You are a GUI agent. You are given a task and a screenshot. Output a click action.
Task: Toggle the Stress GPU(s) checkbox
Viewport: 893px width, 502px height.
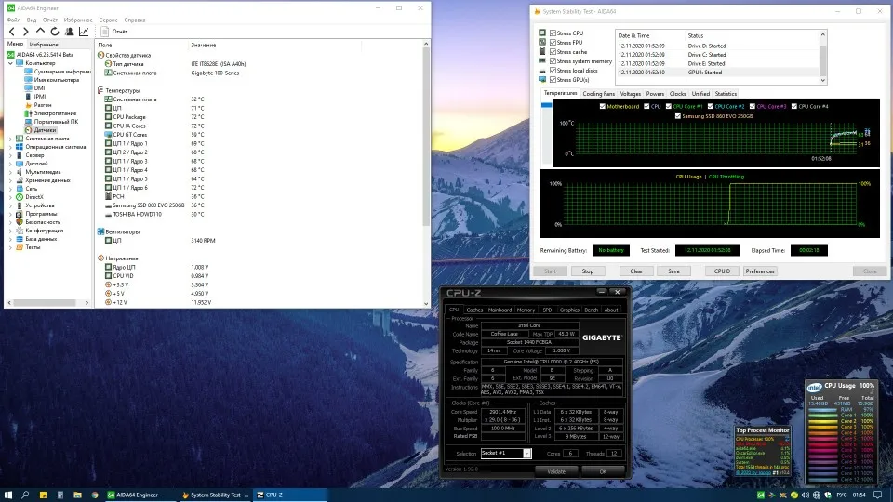[553, 79]
